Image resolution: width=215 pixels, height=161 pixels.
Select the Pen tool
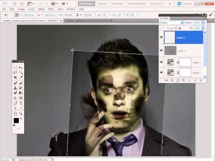pyautogui.click(x=15, y=103)
